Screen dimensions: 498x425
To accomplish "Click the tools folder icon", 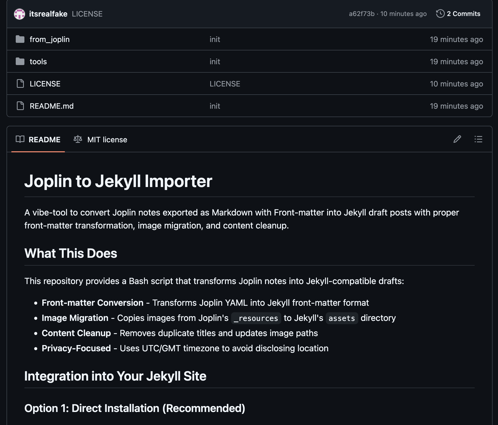I will [20, 62].
